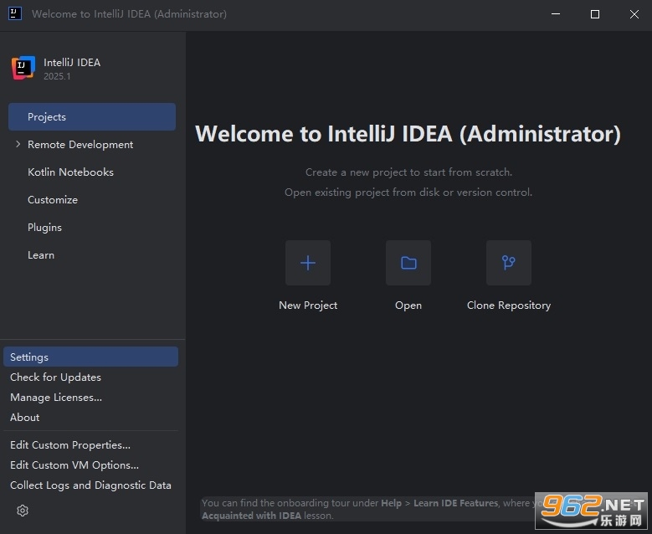Click the IntelliJ title bar app icon
The height and width of the screenshot is (534, 652).
click(15, 13)
